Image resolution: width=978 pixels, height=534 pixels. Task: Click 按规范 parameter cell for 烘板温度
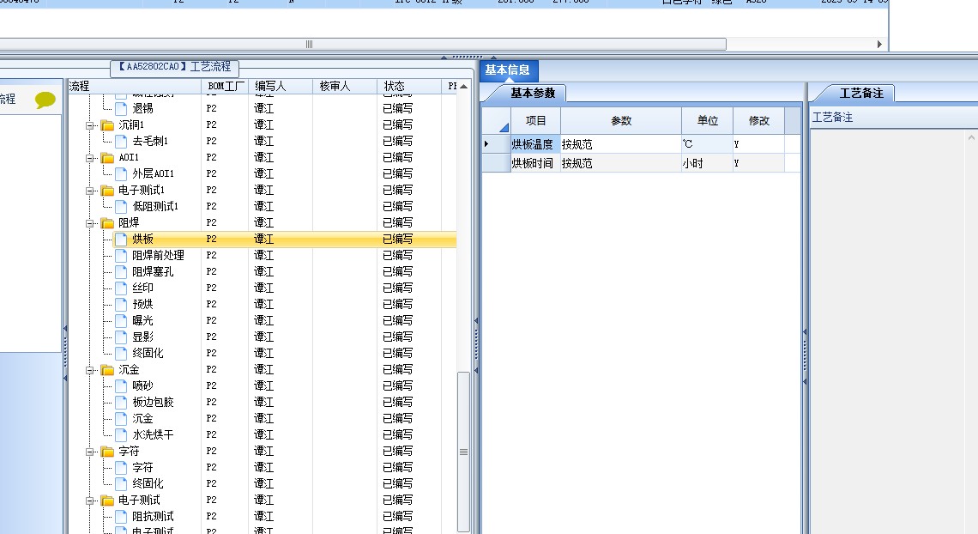click(620, 144)
